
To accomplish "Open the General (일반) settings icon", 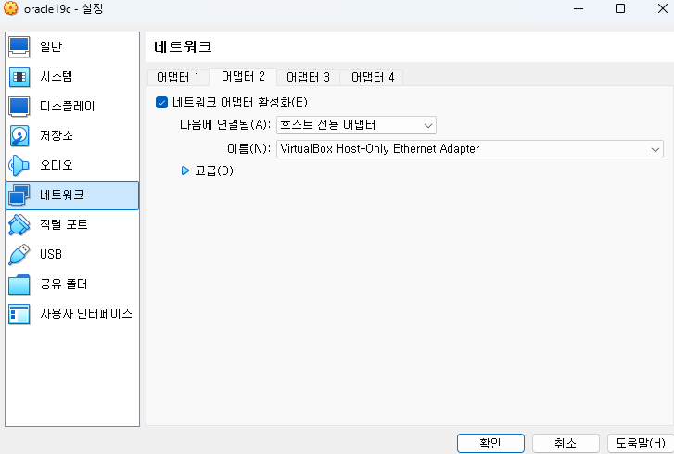I will [19, 47].
